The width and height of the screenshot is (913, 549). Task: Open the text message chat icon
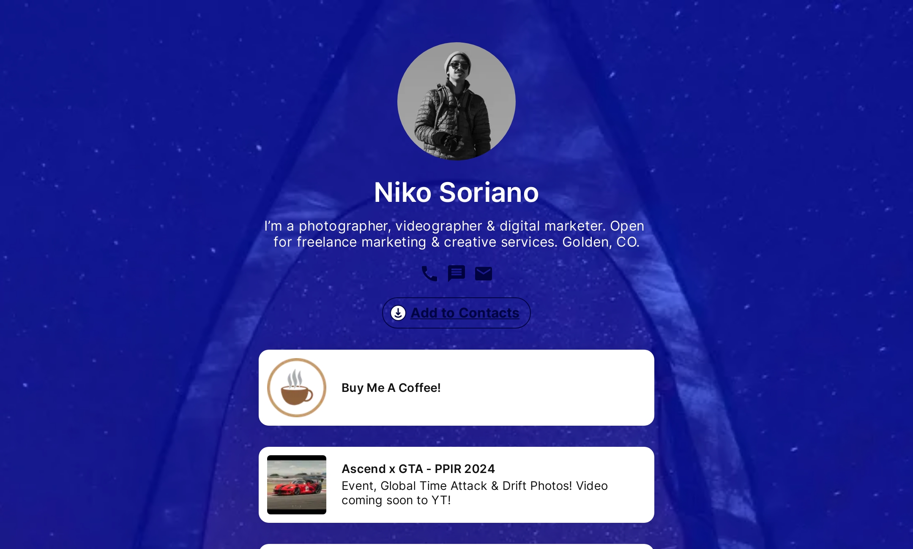[x=456, y=274]
